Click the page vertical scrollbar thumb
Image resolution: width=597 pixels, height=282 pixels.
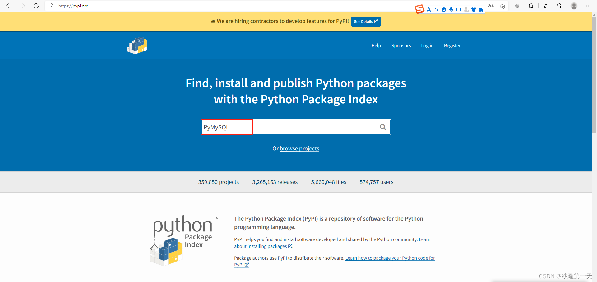(594, 75)
